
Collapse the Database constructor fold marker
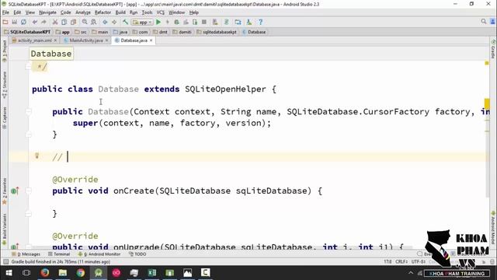click(29, 111)
